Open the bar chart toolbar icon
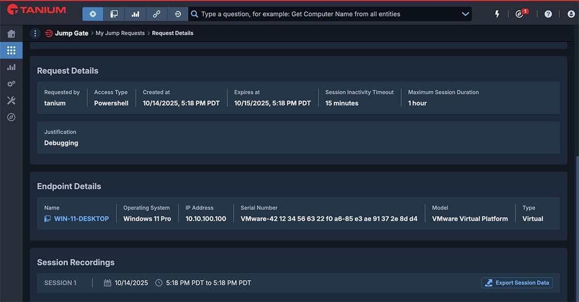The width and height of the screenshot is (579, 302). (135, 14)
